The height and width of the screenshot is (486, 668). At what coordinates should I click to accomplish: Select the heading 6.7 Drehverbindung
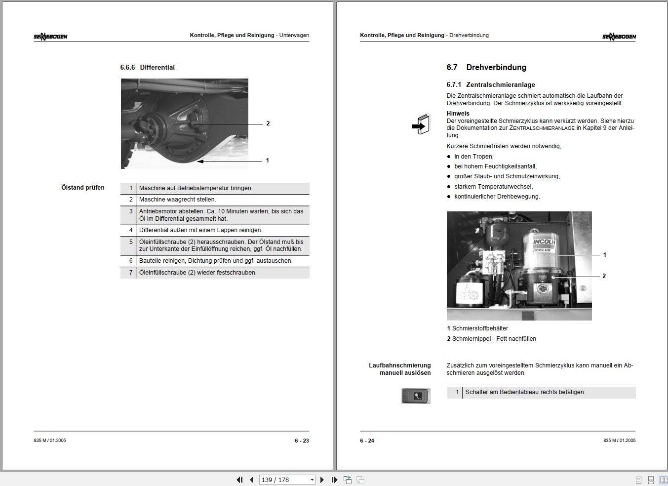(x=486, y=67)
